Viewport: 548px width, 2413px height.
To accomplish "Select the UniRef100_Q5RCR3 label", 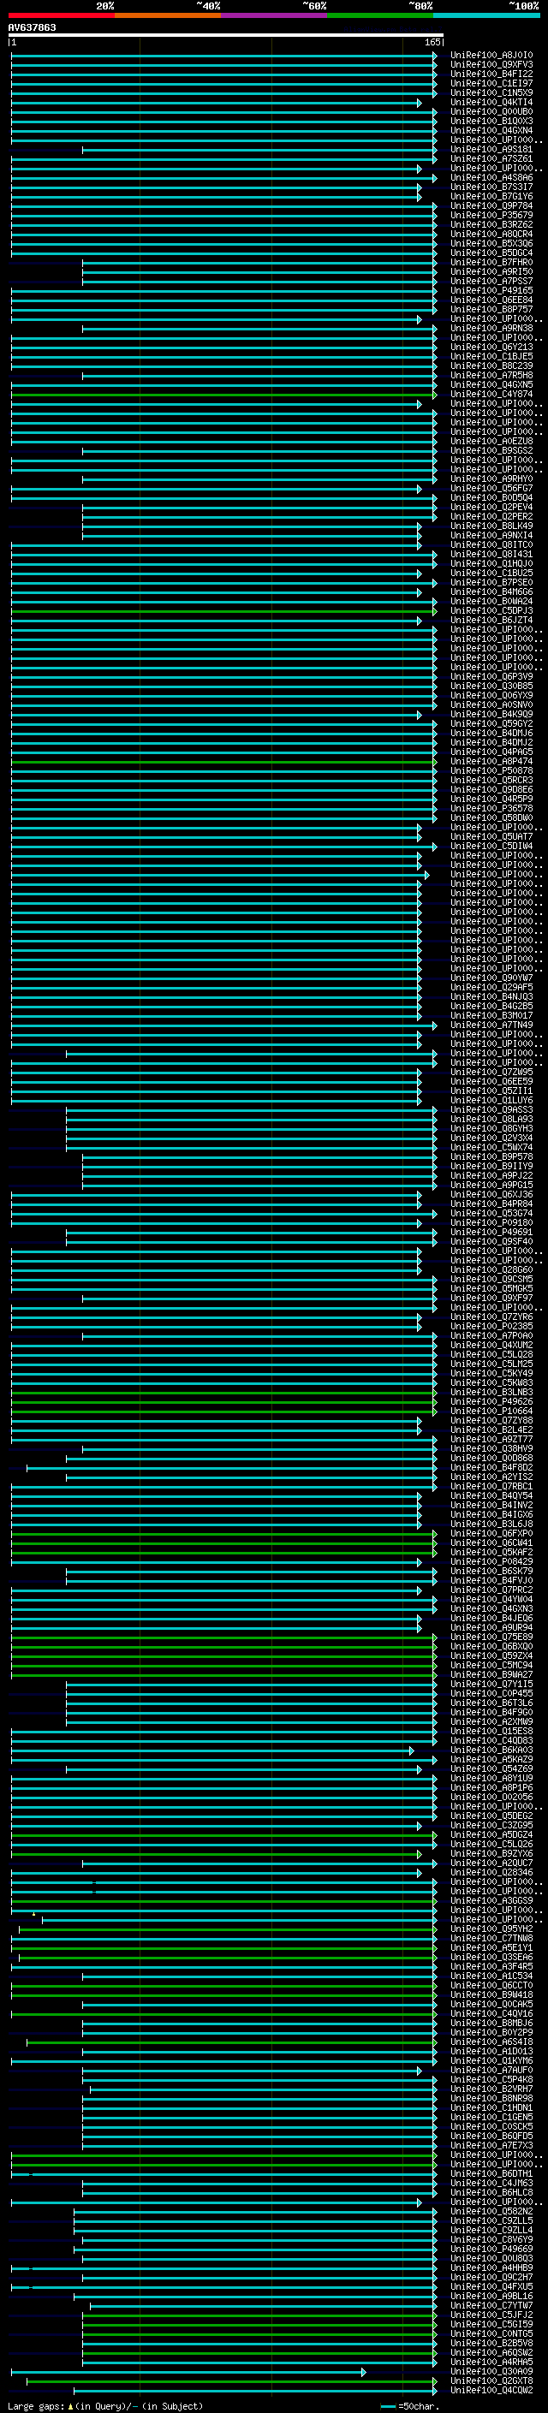I will pyautogui.click(x=491, y=781).
